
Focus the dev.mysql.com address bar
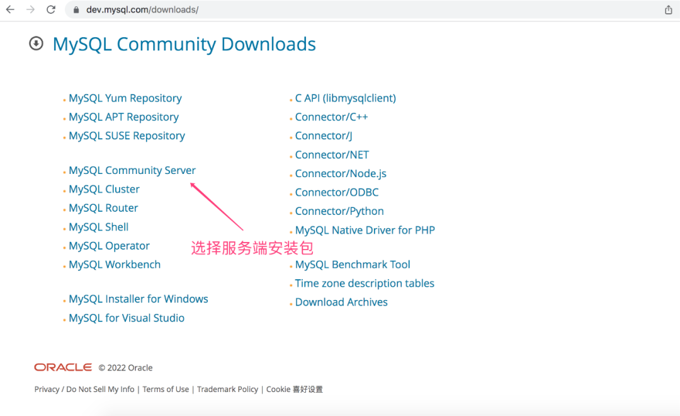click(315, 10)
